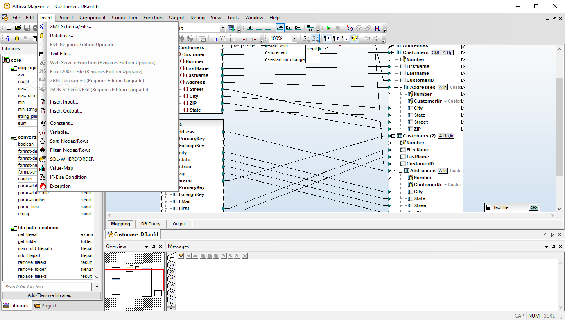Choose Database... from Insert menu
Image resolution: width=565 pixels, height=320 pixels.
click(x=61, y=36)
